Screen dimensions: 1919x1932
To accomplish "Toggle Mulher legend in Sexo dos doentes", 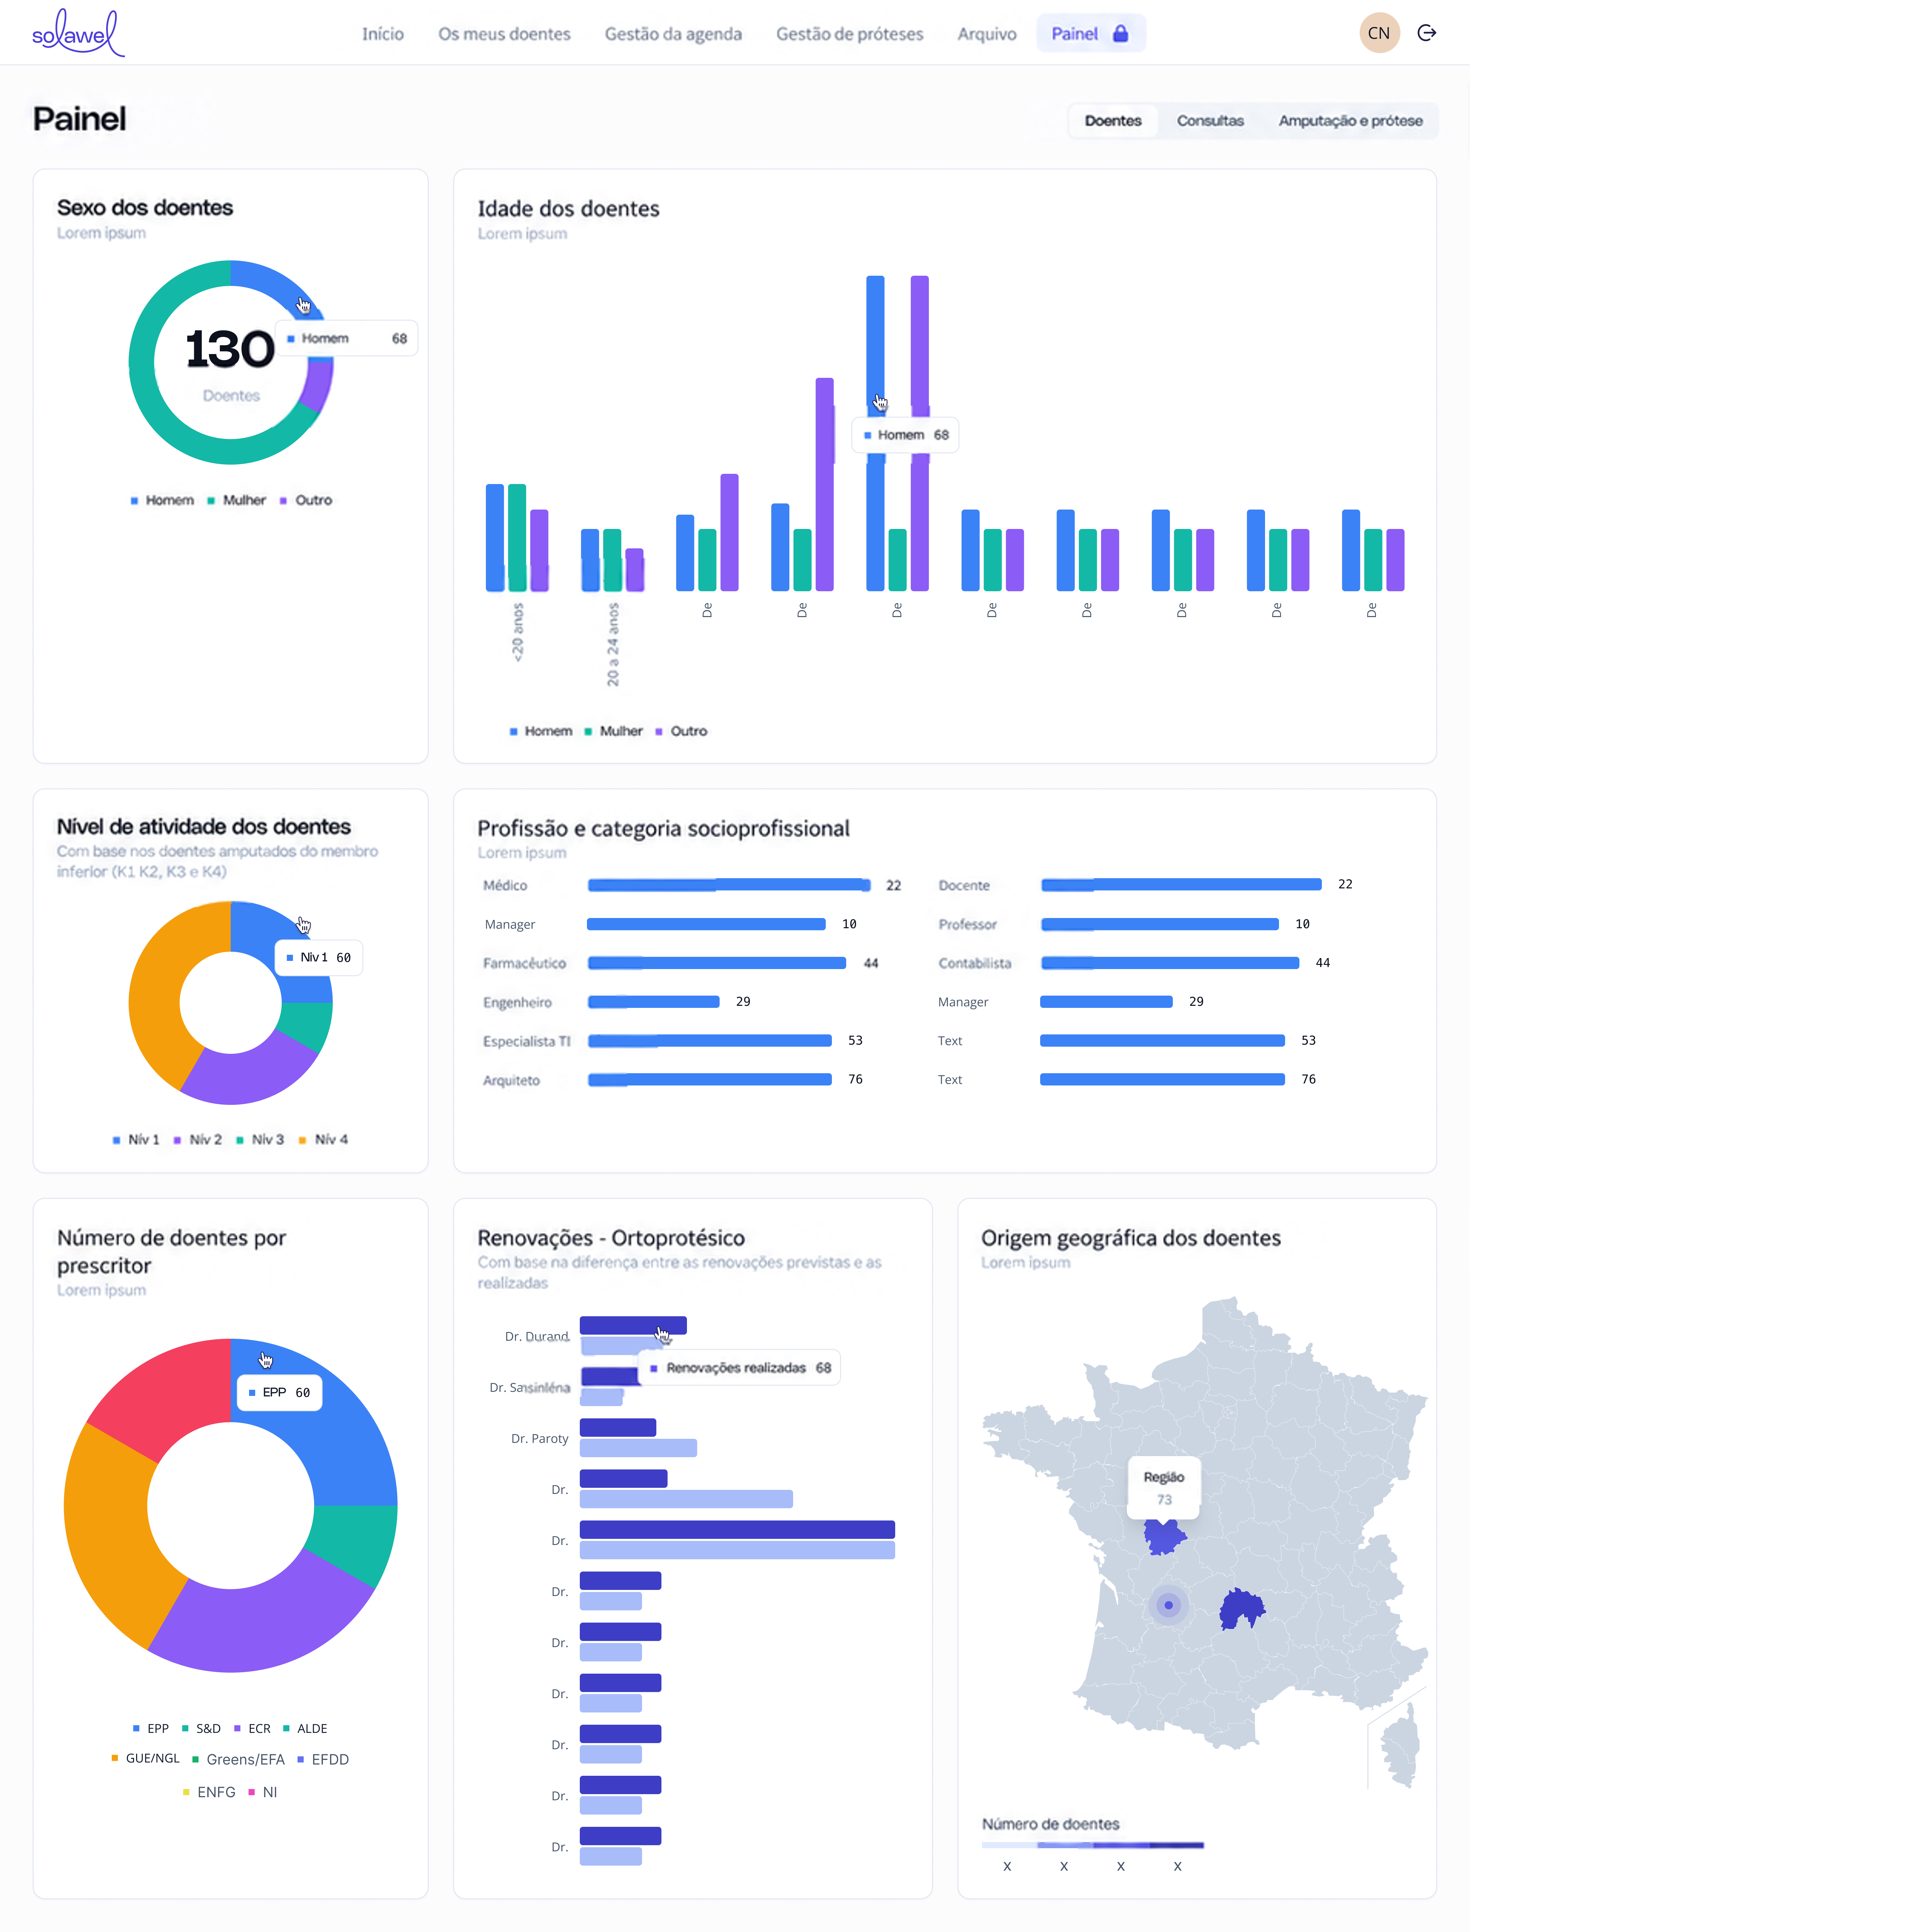I will (x=237, y=500).
